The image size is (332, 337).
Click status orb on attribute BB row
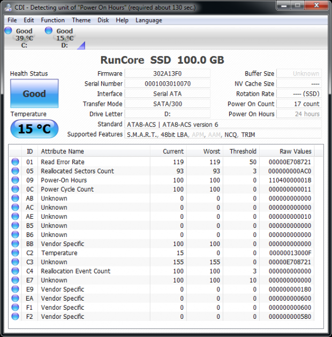(x=16, y=243)
